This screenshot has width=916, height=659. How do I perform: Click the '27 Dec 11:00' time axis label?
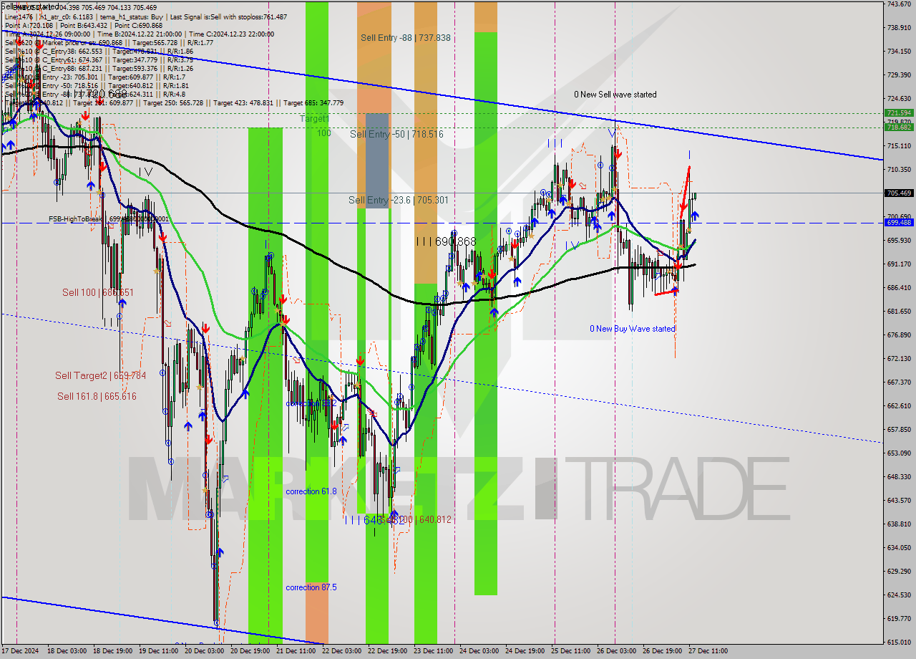point(708,651)
